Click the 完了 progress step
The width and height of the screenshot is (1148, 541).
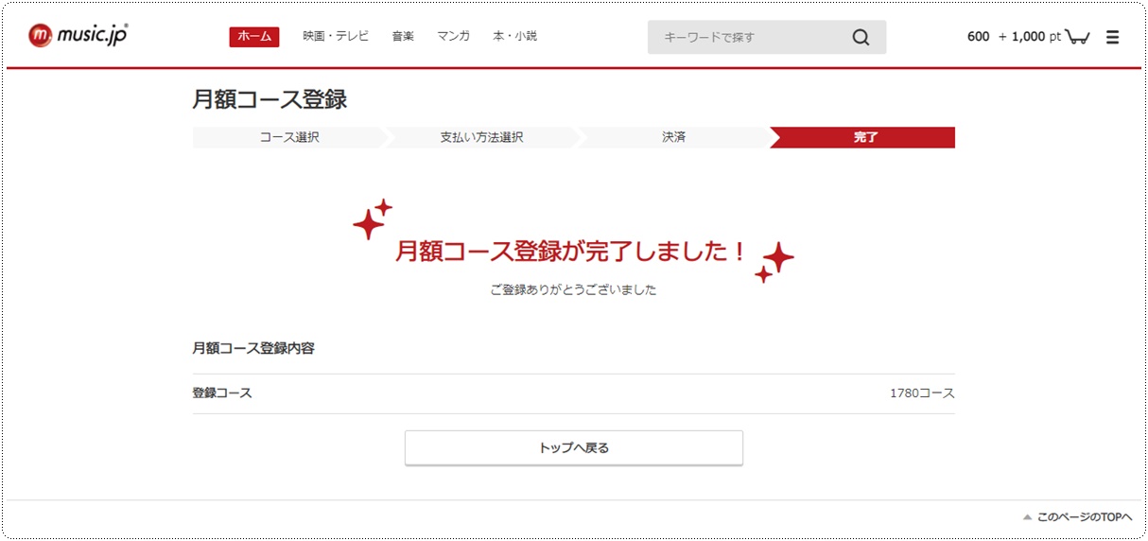[x=865, y=137]
